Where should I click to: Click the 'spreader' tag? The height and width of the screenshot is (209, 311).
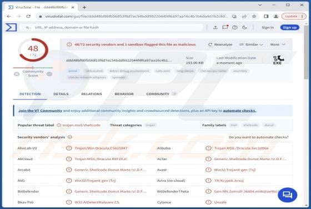119,77
